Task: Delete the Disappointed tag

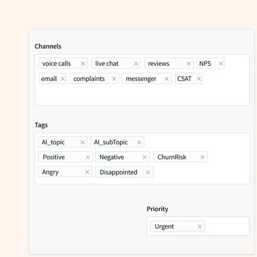Action: [148, 172]
